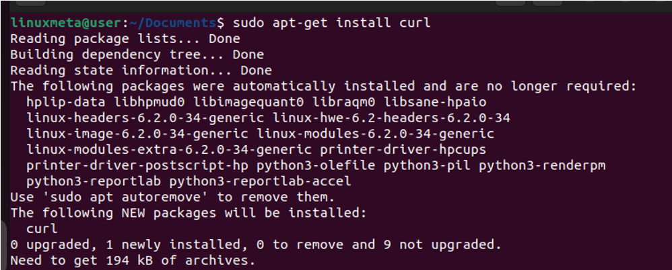Click linux-modules-extra-6.2.0-34-generic package name
The height and width of the screenshot is (270, 672).
pos(169,150)
